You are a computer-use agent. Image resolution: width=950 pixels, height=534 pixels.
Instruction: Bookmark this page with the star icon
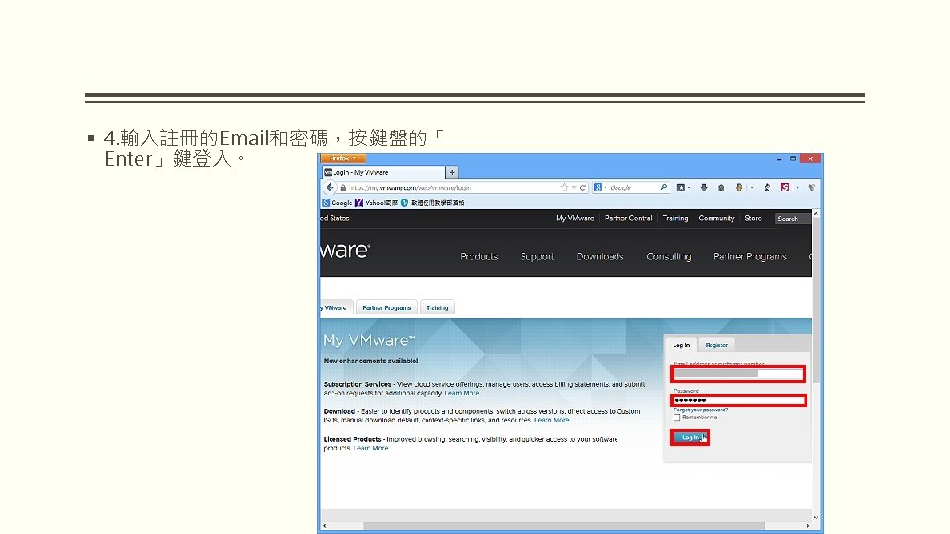(565, 188)
